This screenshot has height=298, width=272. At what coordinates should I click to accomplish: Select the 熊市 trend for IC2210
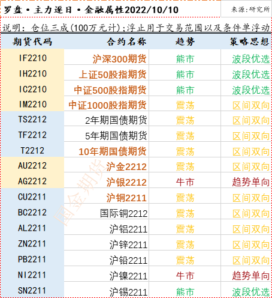pos(185,90)
